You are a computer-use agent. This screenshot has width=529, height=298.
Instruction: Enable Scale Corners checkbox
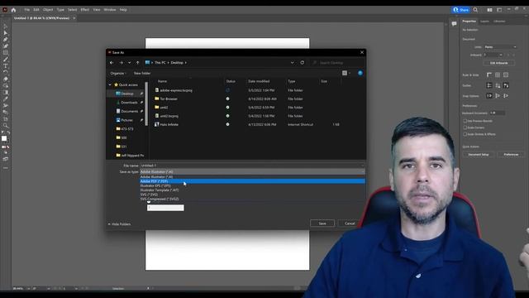pyautogui.click(x=465, y=127)
